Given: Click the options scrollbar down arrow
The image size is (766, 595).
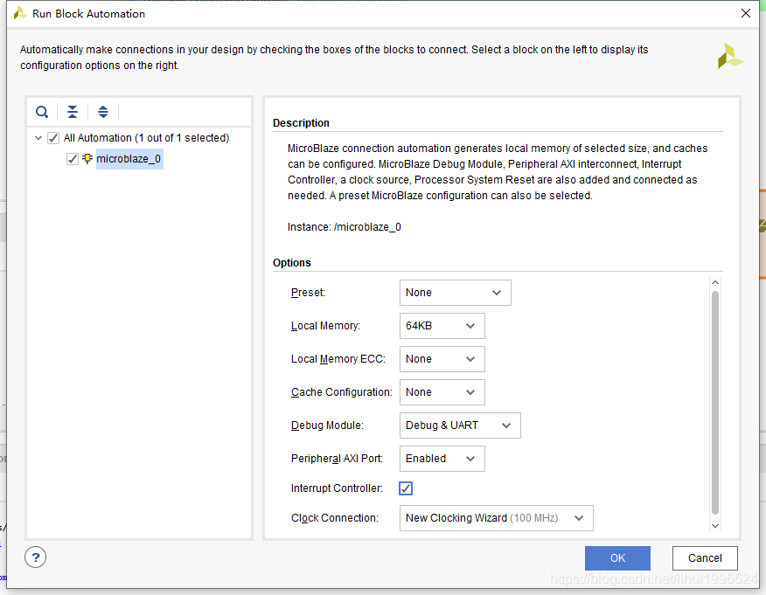Looking at the screenshot, I should pos(715,526).
